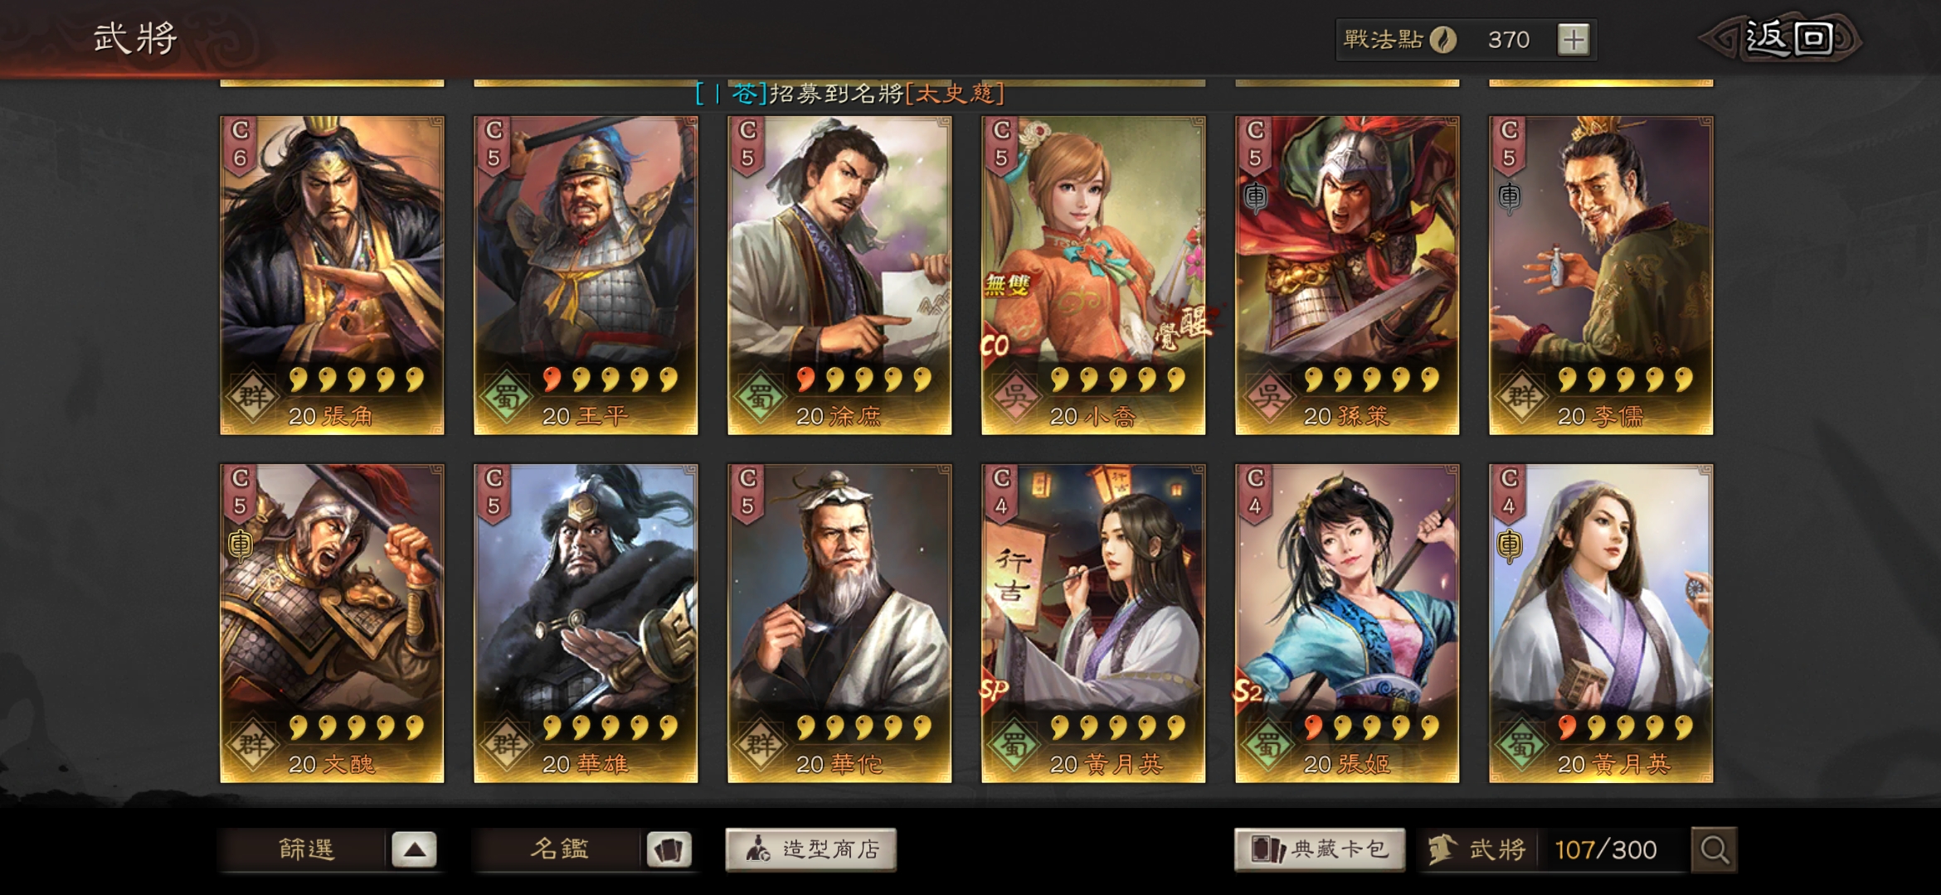The image size is (1941, 895).
Task: Select the 王平 general card
Action: click(586, 275)
